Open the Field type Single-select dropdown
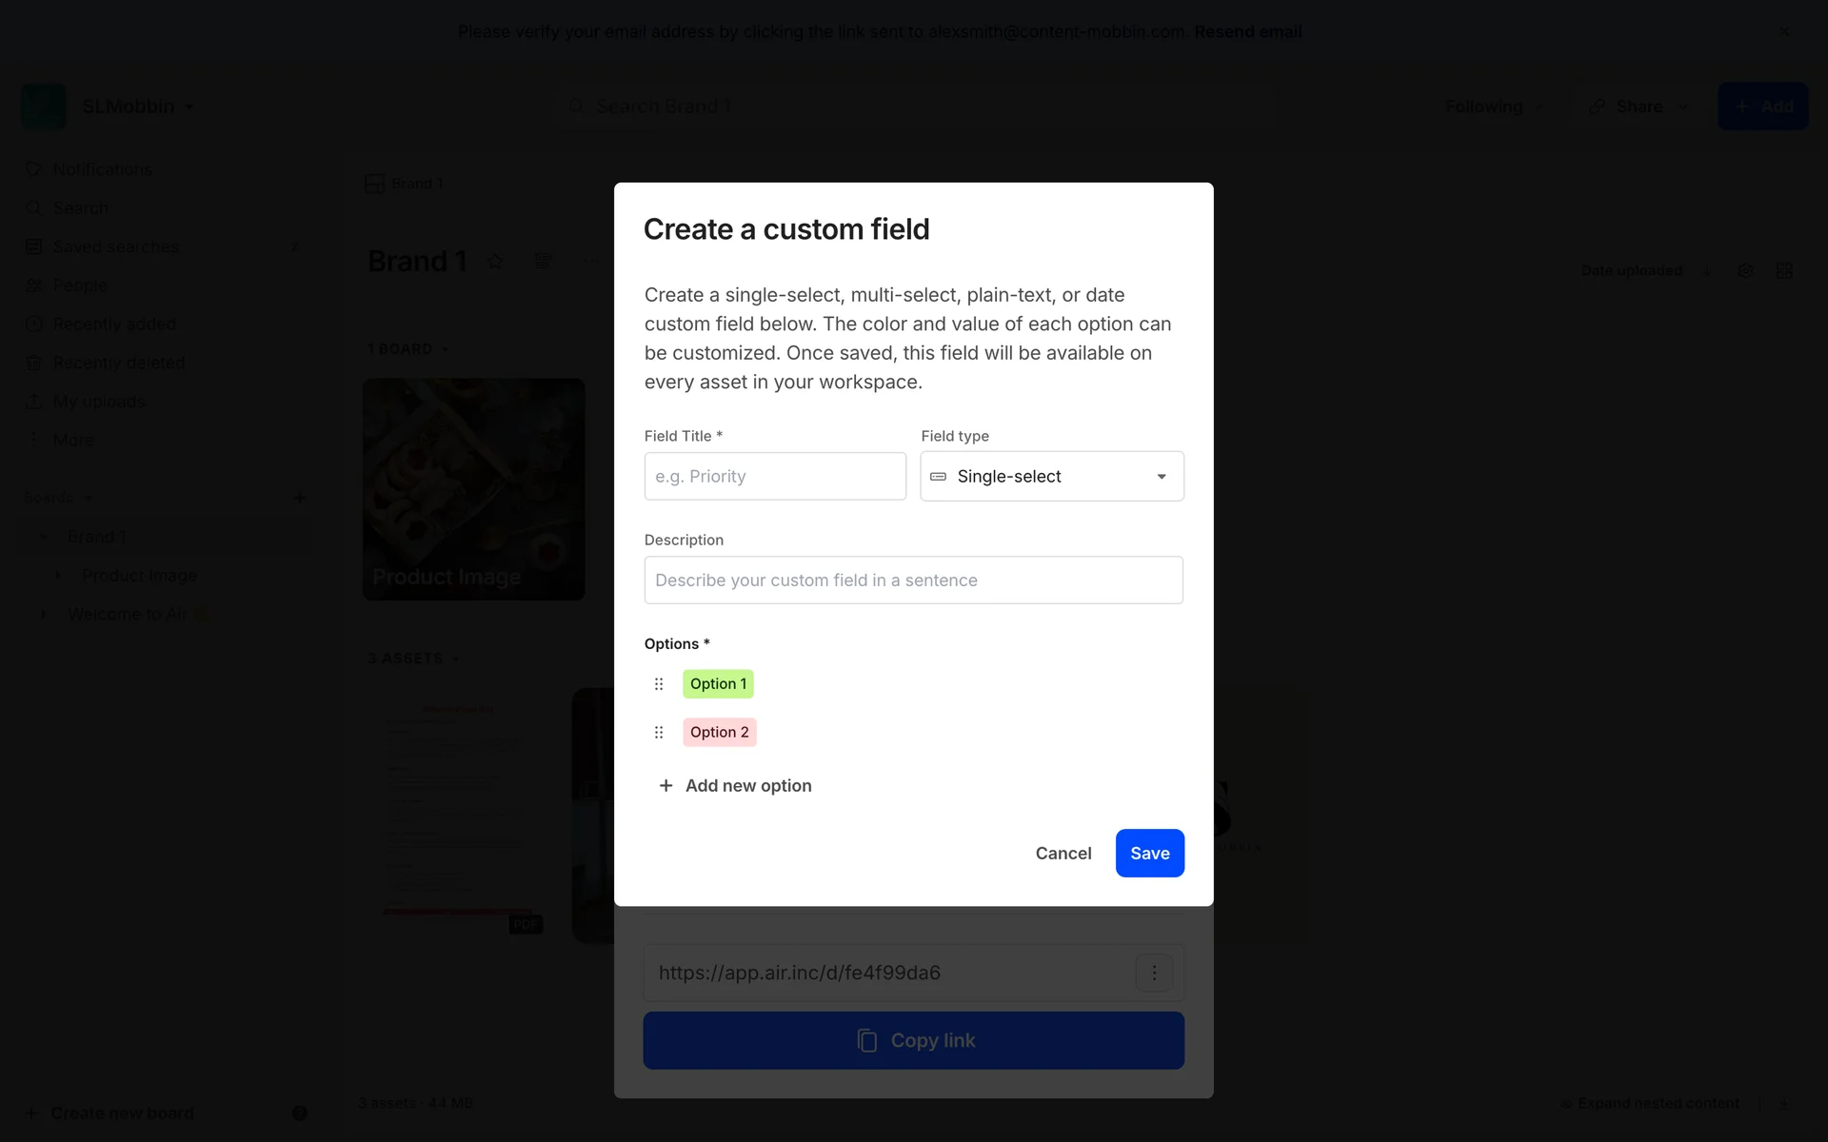1828x1142 pixels. click(x=1052, y=477)
